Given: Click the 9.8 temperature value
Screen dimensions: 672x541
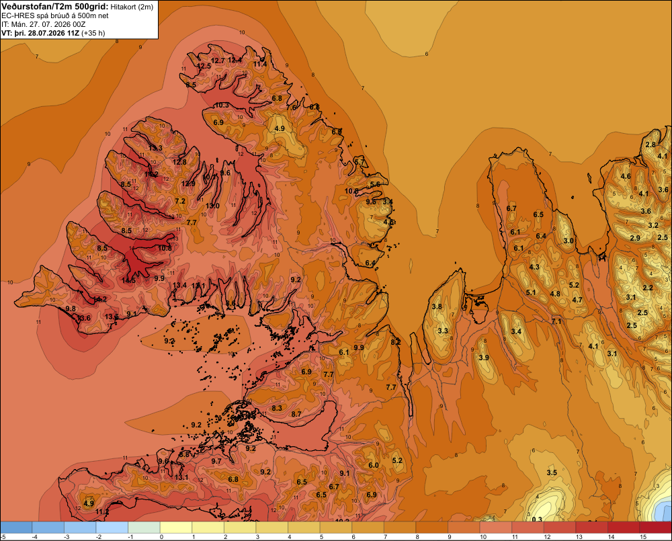Looking at the screenshot, I should tap(71, 308).
